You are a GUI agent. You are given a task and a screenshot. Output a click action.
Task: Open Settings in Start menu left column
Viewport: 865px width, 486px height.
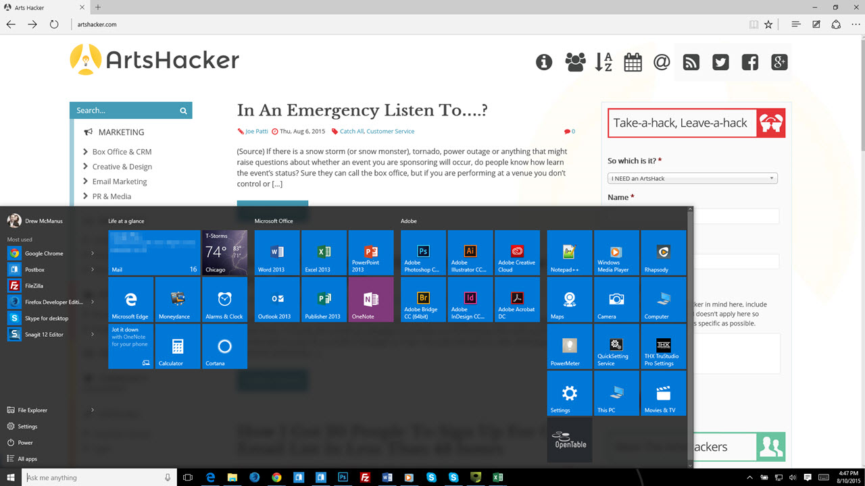click(22, 427)
